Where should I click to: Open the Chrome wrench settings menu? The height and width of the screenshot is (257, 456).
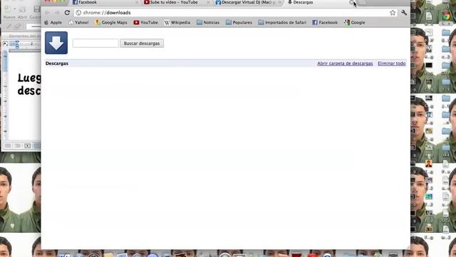[x=404, y=13]
